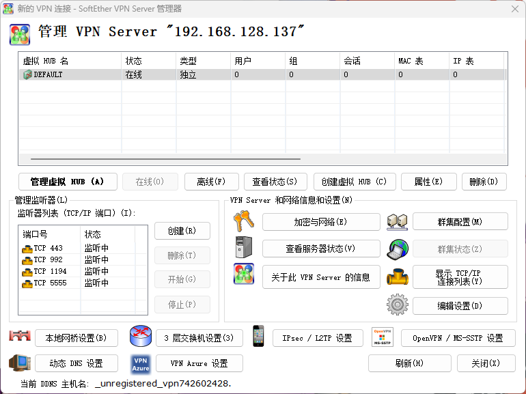Click the 用户 column header
Image resolution: width=526 pixels, height=394 pixels.
pos(258,61)
